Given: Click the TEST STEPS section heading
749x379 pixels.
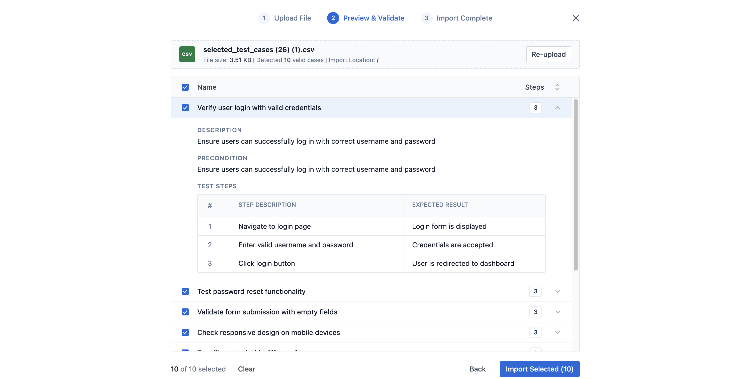Looking at the screenshot, I should click(x=217, y=186).
